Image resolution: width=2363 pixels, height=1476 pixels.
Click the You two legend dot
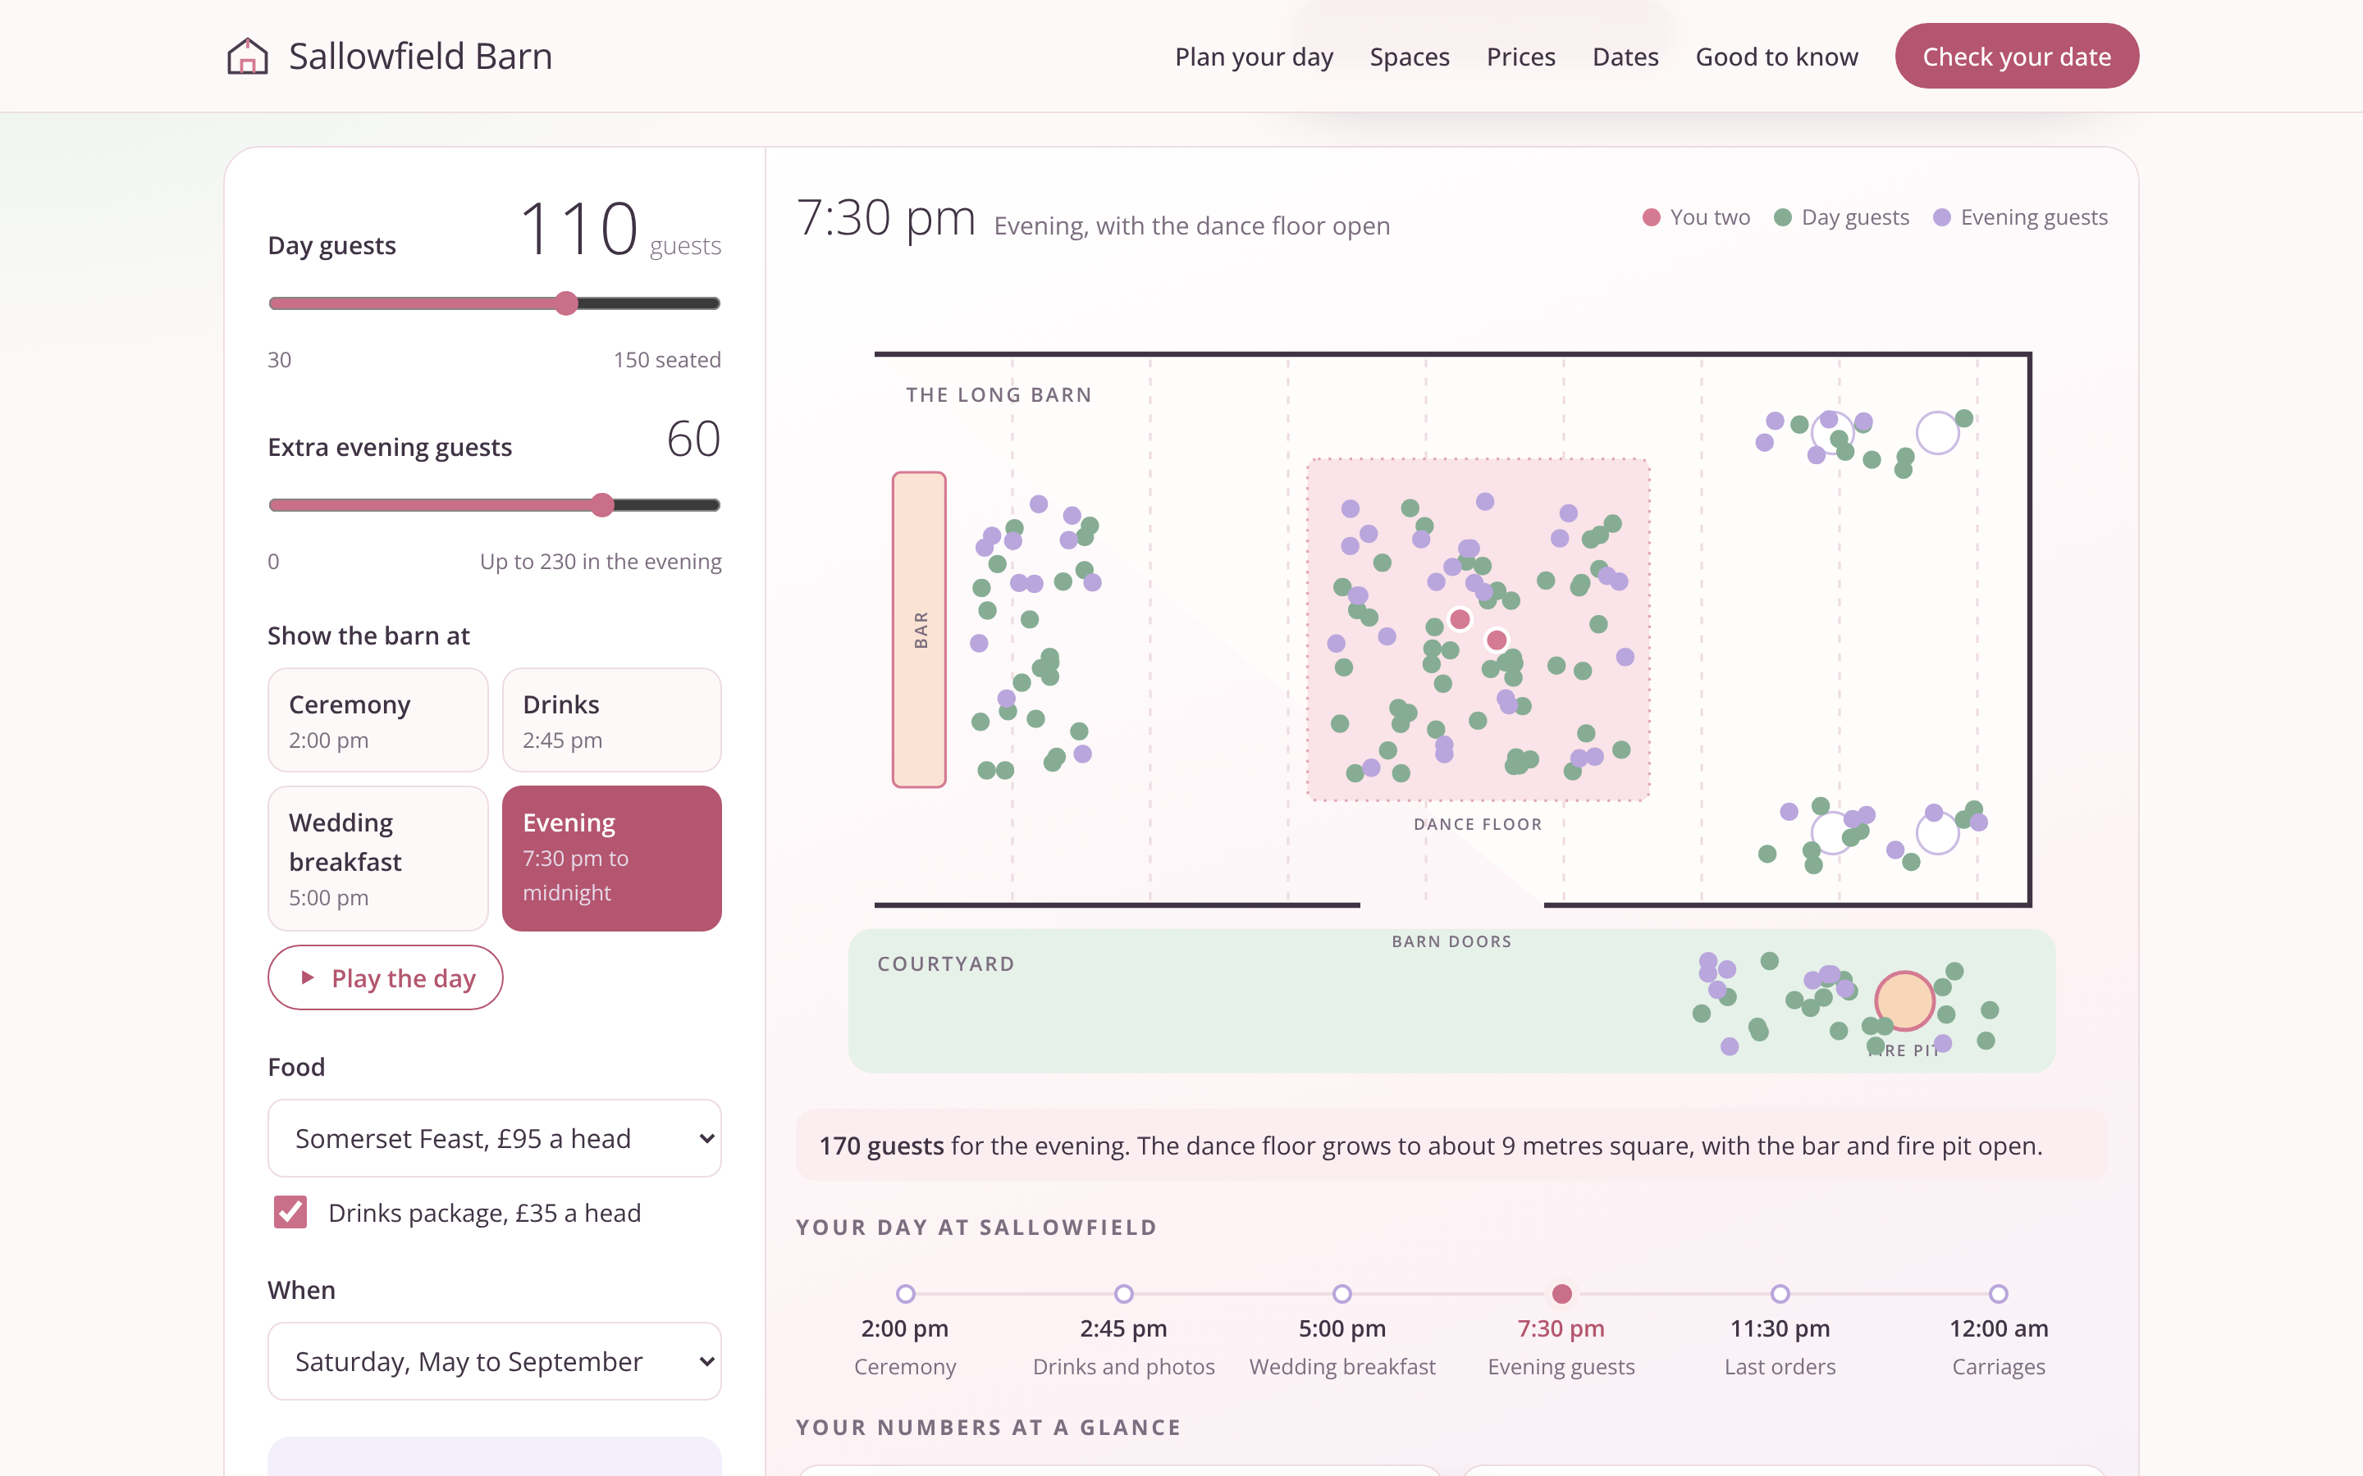[x=1651, y=217]
